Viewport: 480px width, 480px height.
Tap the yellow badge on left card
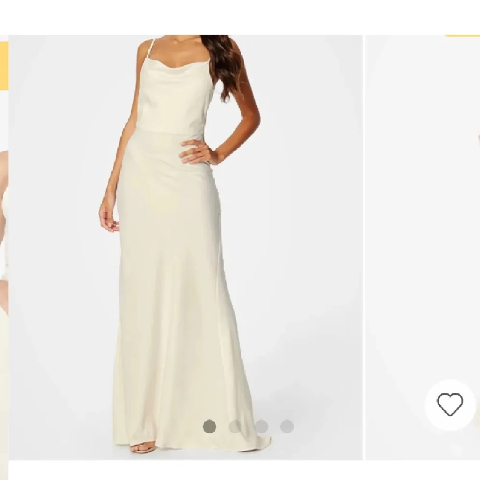(x=4, y=66)
